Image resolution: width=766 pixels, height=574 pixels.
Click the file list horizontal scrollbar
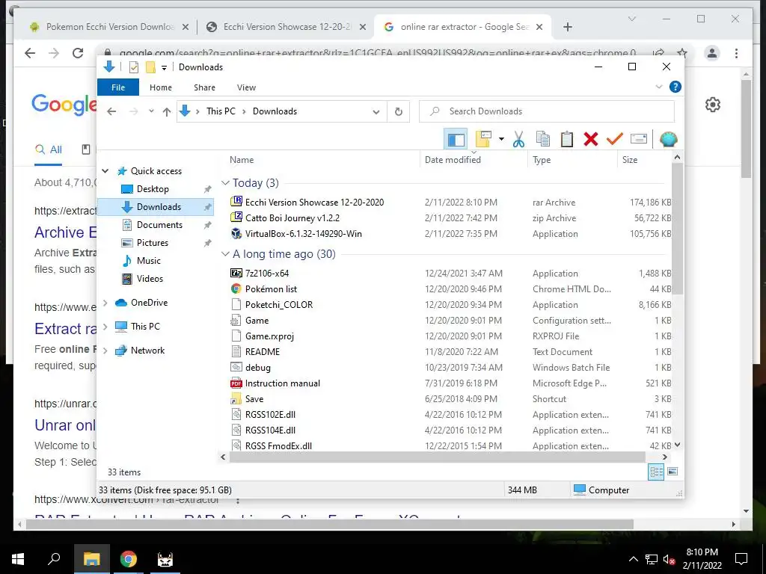437,457
